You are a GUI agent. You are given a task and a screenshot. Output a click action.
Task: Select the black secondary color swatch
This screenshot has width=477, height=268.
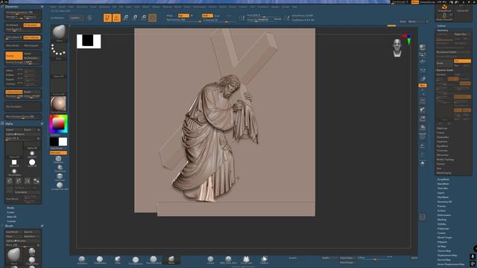pyautogui.click(x=54, y=141)
